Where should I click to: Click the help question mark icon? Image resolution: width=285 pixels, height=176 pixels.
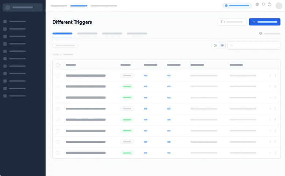[x=270, y=4]
